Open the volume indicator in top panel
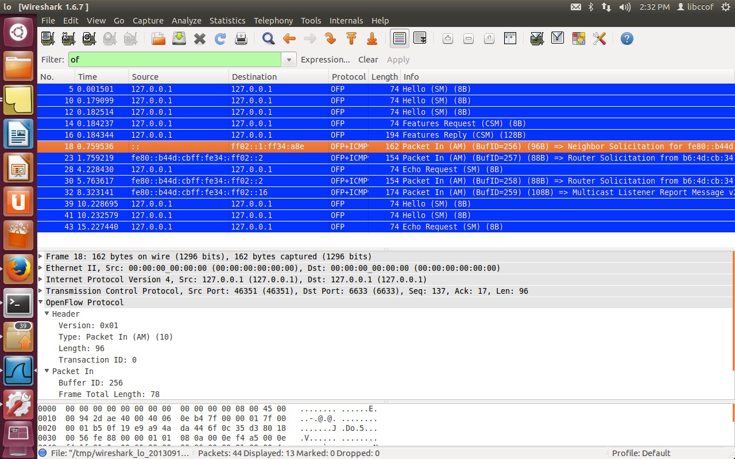Screen dimensions: 735x459 (625, 7)
